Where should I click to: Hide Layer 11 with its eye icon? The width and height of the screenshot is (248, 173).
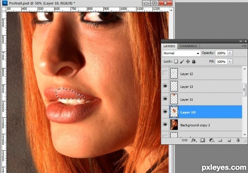[x=165, y=99]
